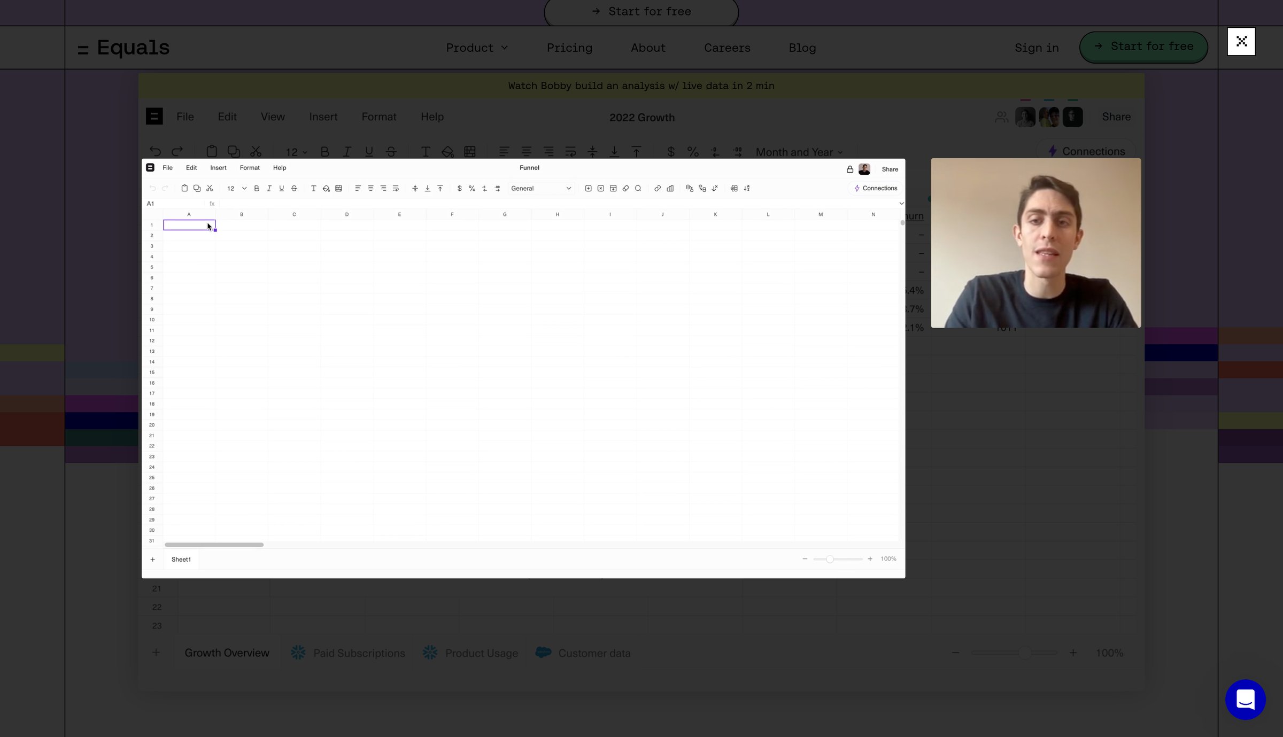Click the Cut scissors icon in Funnel toolbar

tap(210, 188)
